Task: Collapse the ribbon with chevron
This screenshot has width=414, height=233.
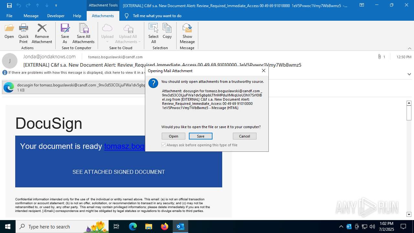Action: (409, 48)
